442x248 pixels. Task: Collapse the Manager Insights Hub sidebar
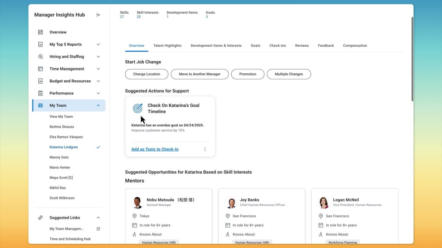[x=98, y=15]
